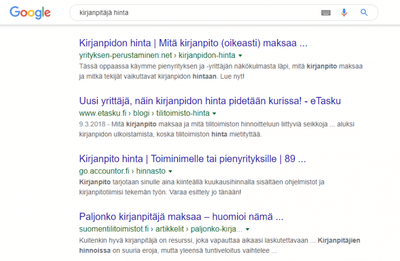Open 'Kirjanpidon hinta | Mitä kirjanpito' result
Image resolution: width=400 pixels, height=261 pixels.
coord(193,43)
